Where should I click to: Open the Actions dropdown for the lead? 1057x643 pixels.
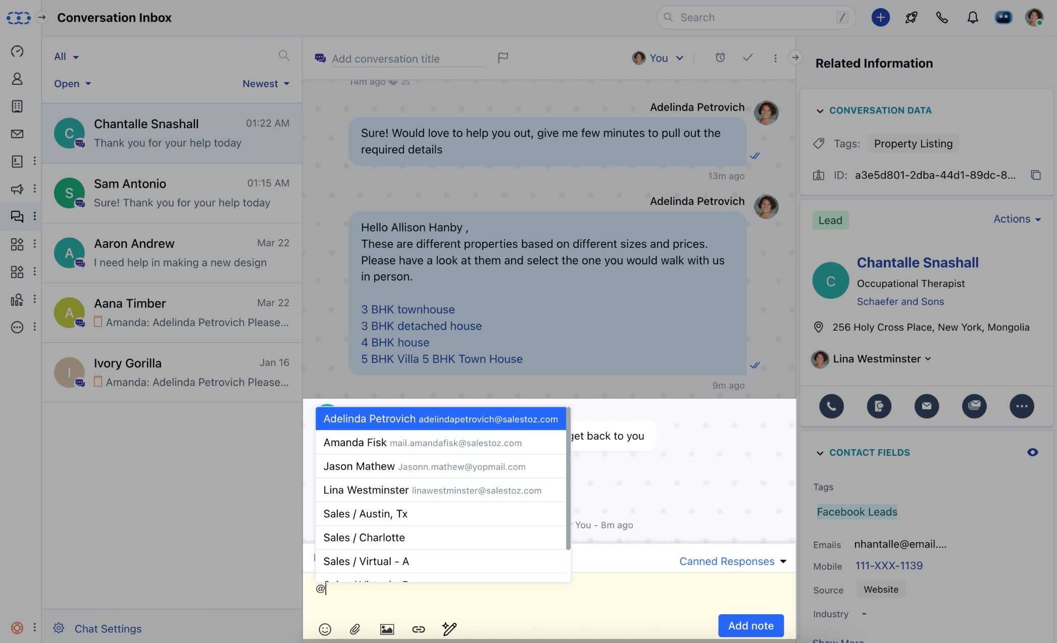pos(1017,219)
